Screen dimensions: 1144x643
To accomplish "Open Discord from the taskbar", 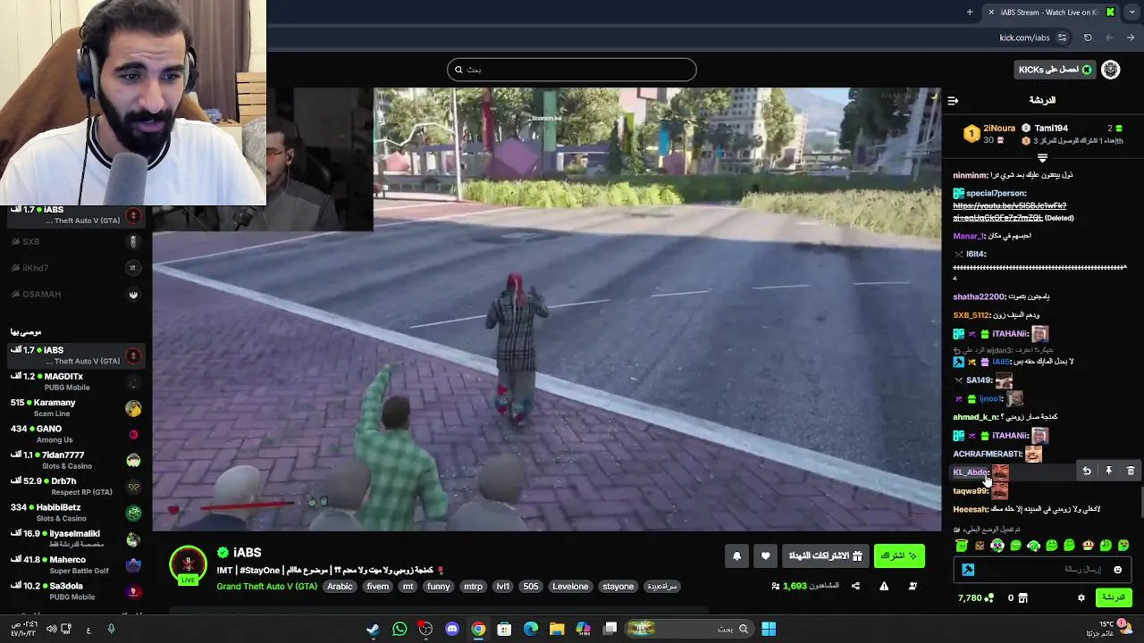I will 452,629.
